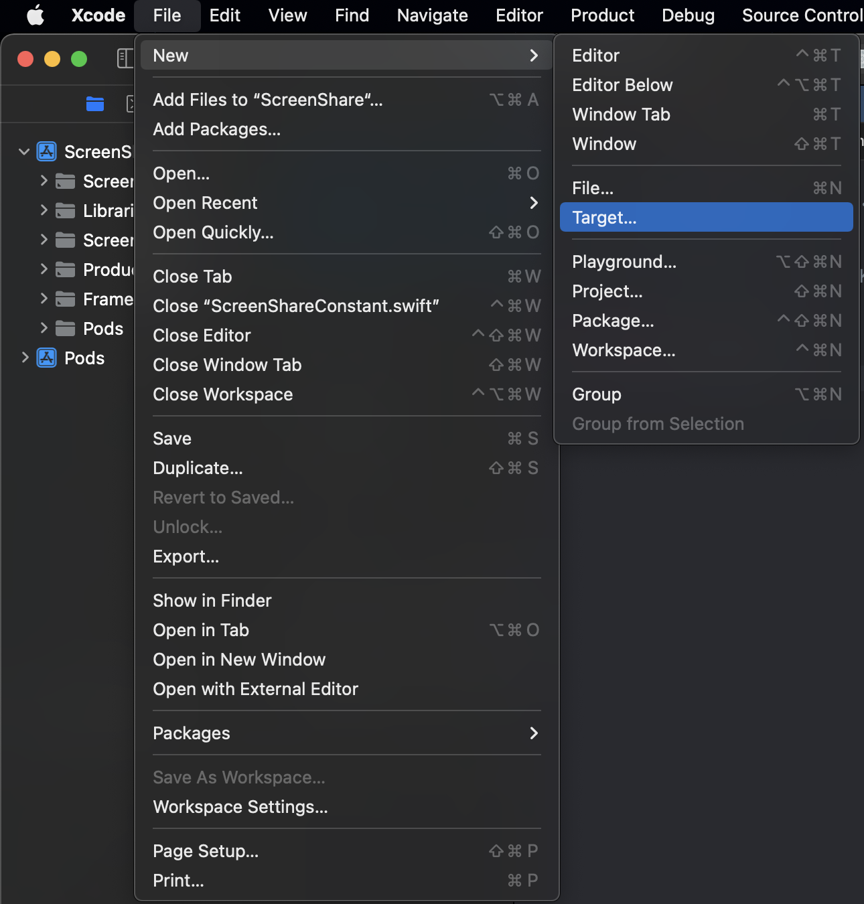Choose Close Workspace
The width and height of the screenshot is (864, 904).
[x=346, y=394]
